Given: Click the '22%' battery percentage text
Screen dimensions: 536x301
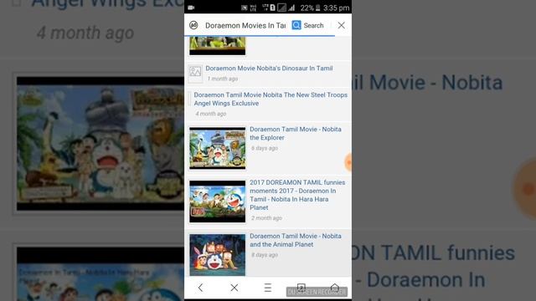Looking at the screenshot, I should click(x=307, y=8).
